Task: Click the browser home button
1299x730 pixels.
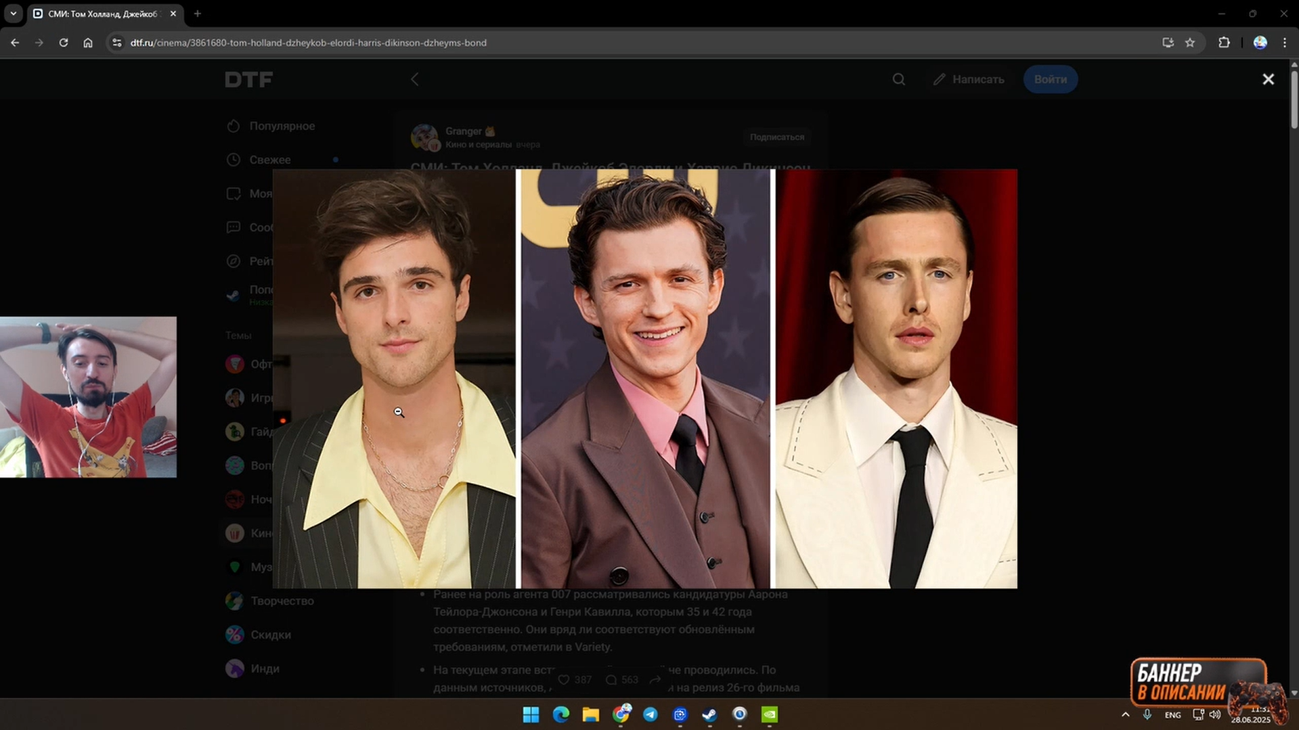Action: click(x=88, y=43)
